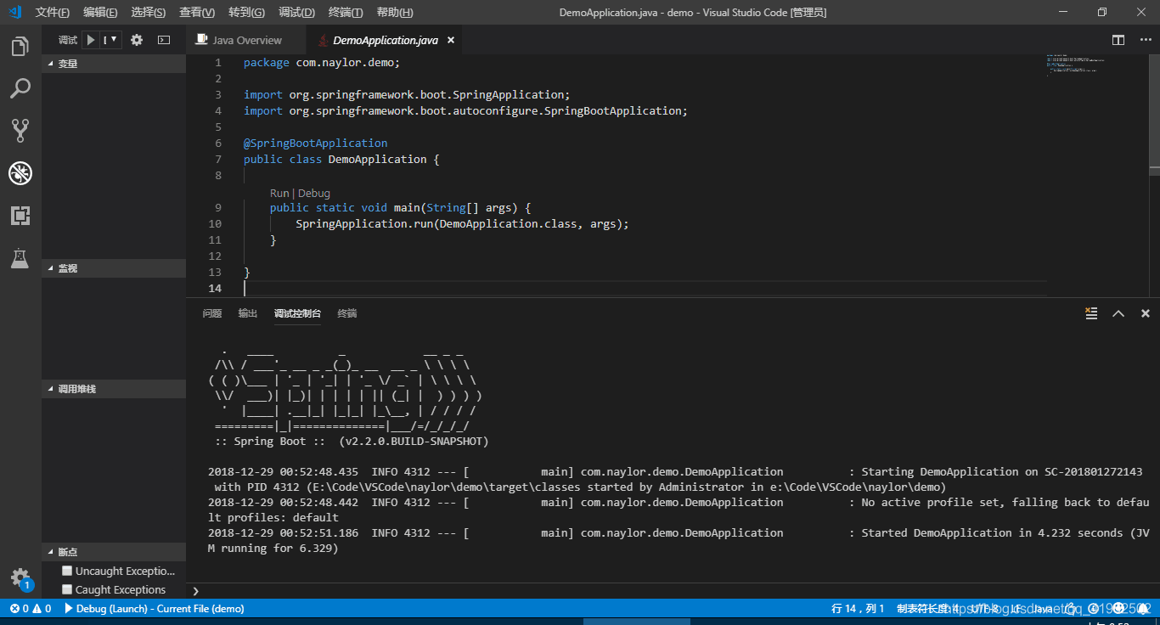Open the 转到(G) menu
This screenshot has width=1160, height=625.
(x=246, y=13)
